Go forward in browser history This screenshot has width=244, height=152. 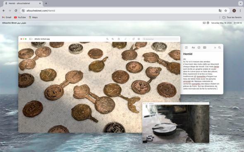point(10,11)
